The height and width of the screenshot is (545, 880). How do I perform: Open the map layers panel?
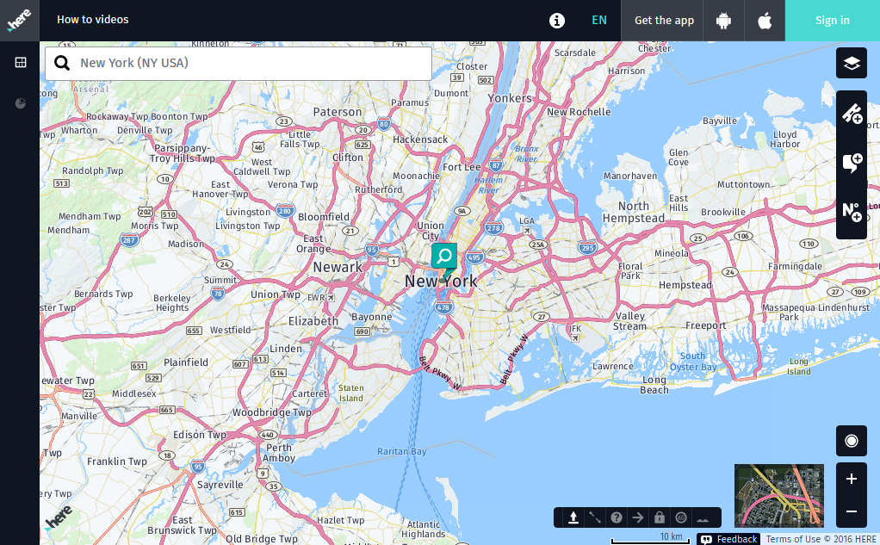pos(852,63)
